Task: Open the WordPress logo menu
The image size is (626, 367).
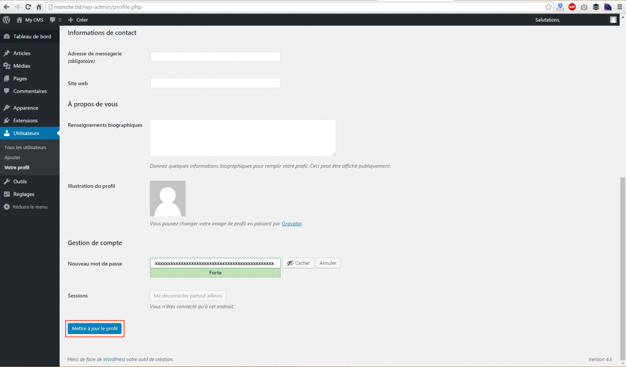Action: pyautogui.click(x=6, y=20)
